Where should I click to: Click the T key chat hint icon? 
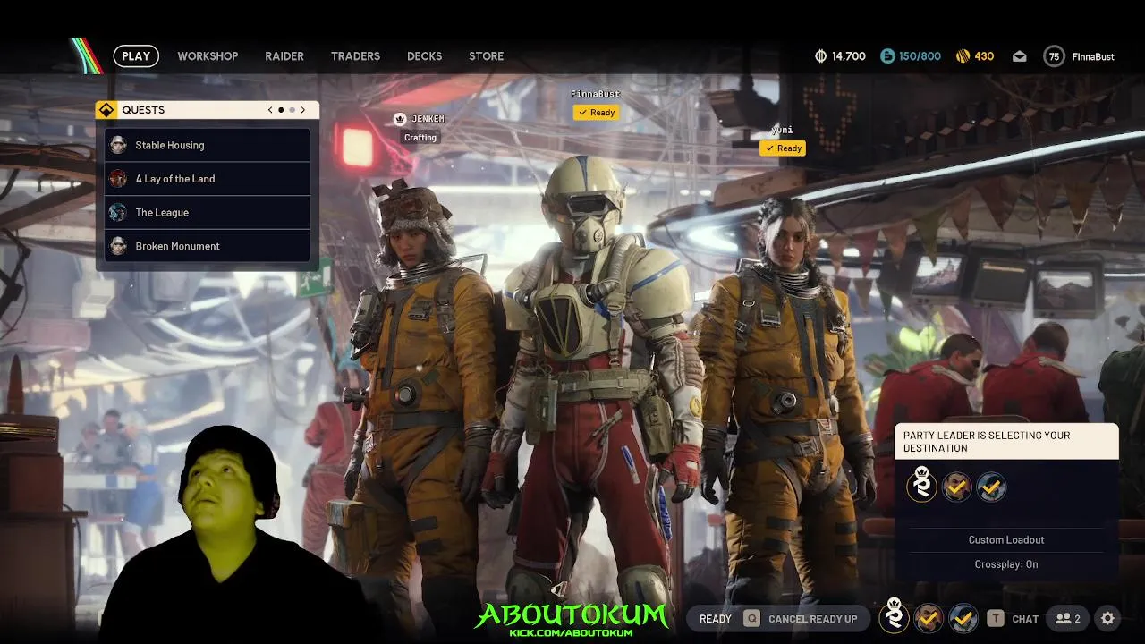(x=995, y=618)
